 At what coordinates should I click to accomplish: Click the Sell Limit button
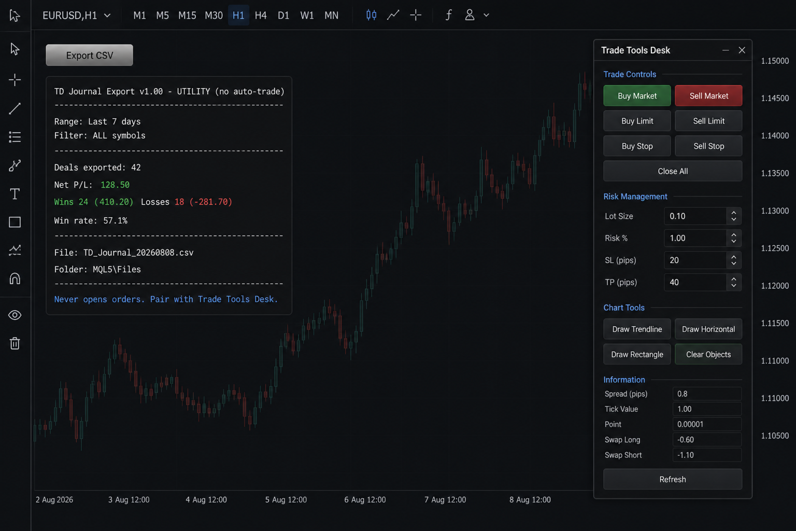coord(708,121)
